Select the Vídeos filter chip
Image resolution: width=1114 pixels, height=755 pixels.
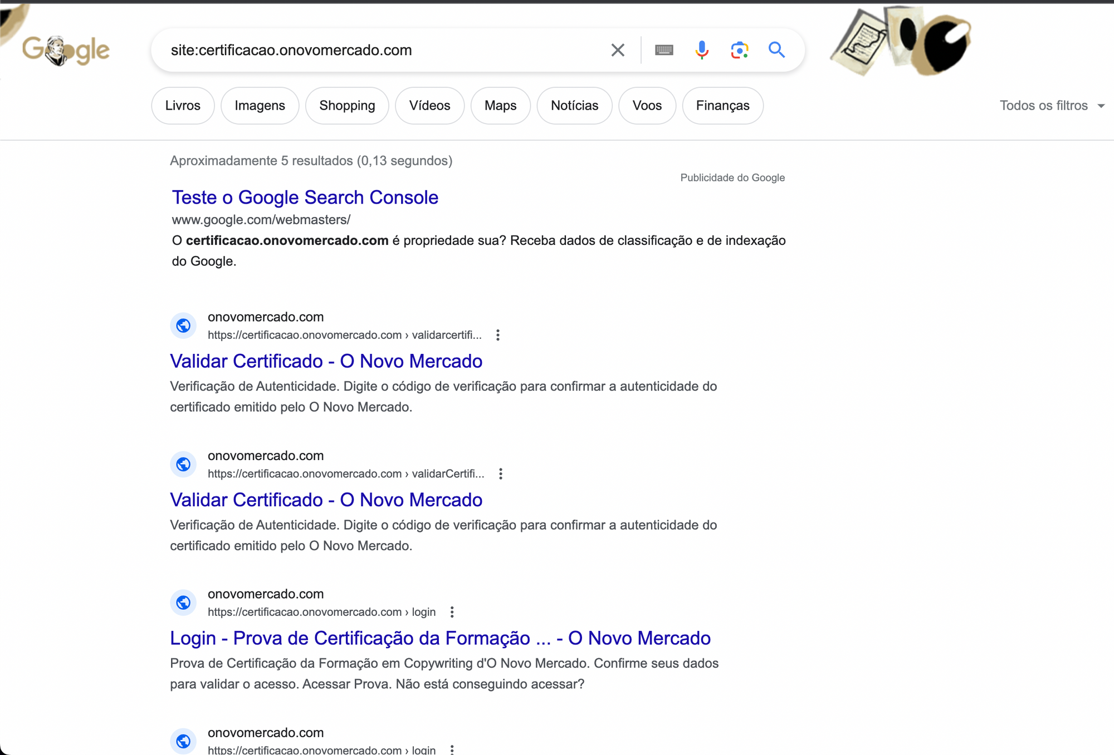pyautogui.click(x=429, y=105)
